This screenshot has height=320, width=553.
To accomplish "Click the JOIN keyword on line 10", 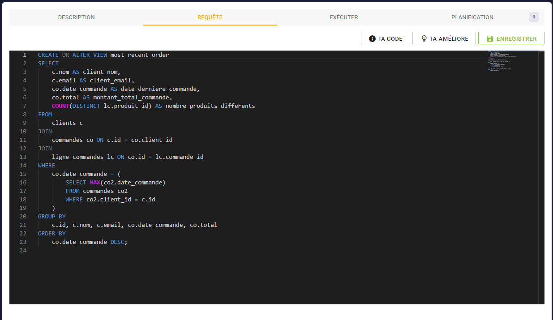I will point(45,132).
